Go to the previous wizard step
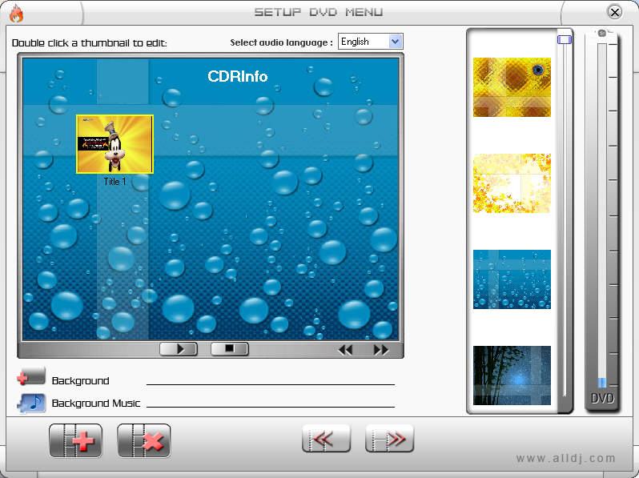This screenshot has width=639, height=478. pyautogui.click(x=326, y=439)
